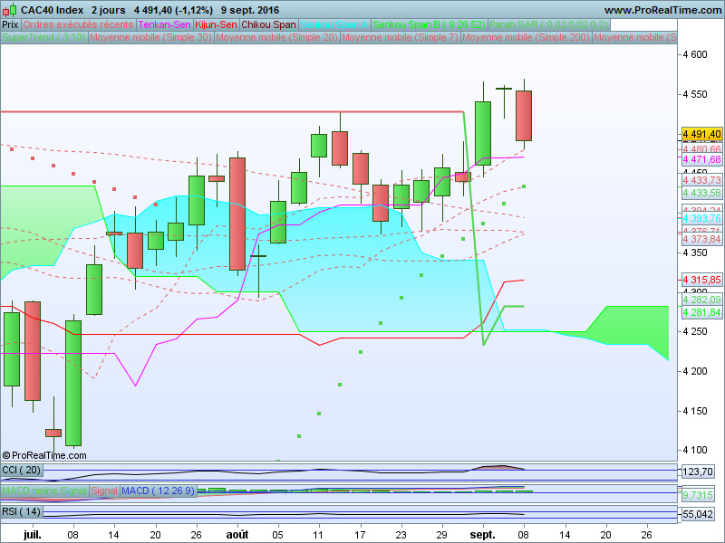
Task: Click the candlestick icon beside CAC40 Index
Action: pyautogui.click(x=11, y=10)
